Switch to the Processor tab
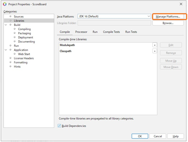The image size is (188, 142). tap(81, 32)
